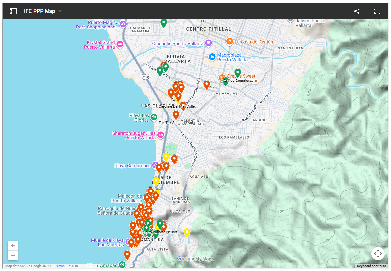Star the IFC PPP Map
The width and height of the screenshot is (391, 271).
point(60,11)
